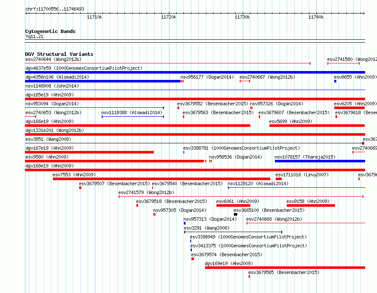The height and width of the screenshot is (293, 377).
Task: Click nsv957313 (Dogan2014) label
Action: pos(210,219)
